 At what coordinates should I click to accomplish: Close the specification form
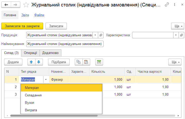pos(182,5)
